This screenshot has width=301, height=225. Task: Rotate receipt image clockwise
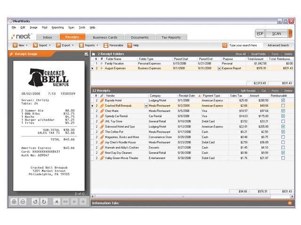tap(44, 202)
